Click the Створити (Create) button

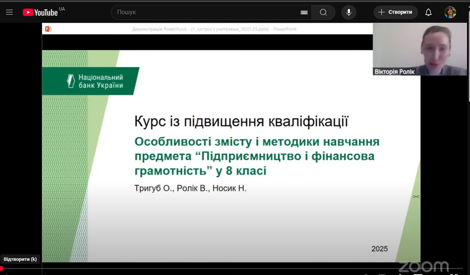coord(396,13)
